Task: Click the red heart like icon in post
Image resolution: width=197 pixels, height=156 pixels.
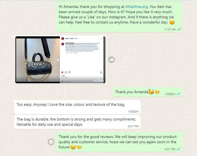Action: (x=62, y=72)
